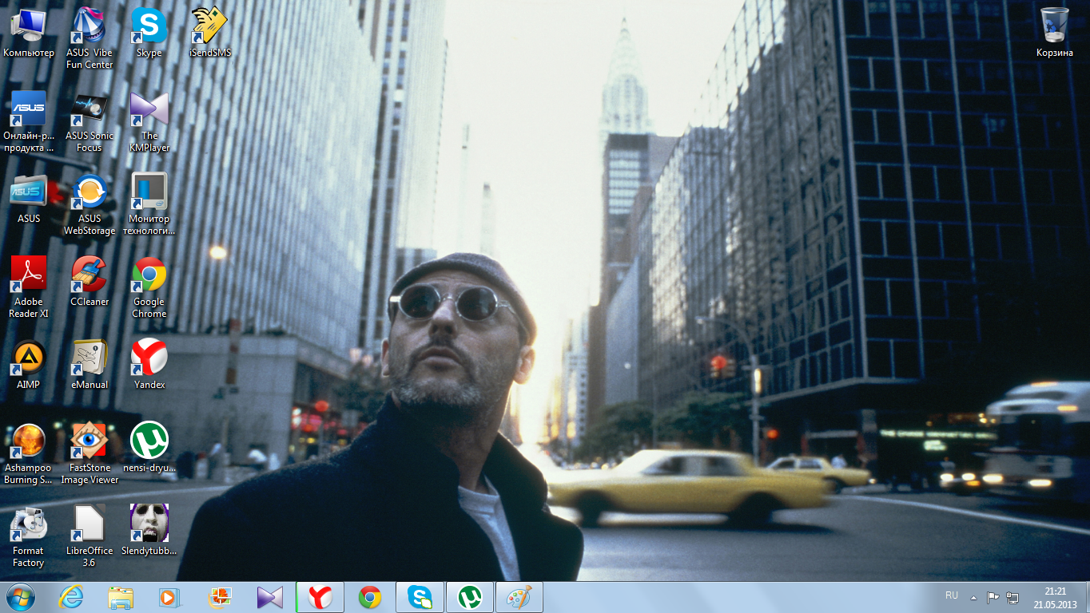
Task: Select the Онлайн-р... продукта ASUS shortcut
Action: click(x=29, y=121)
